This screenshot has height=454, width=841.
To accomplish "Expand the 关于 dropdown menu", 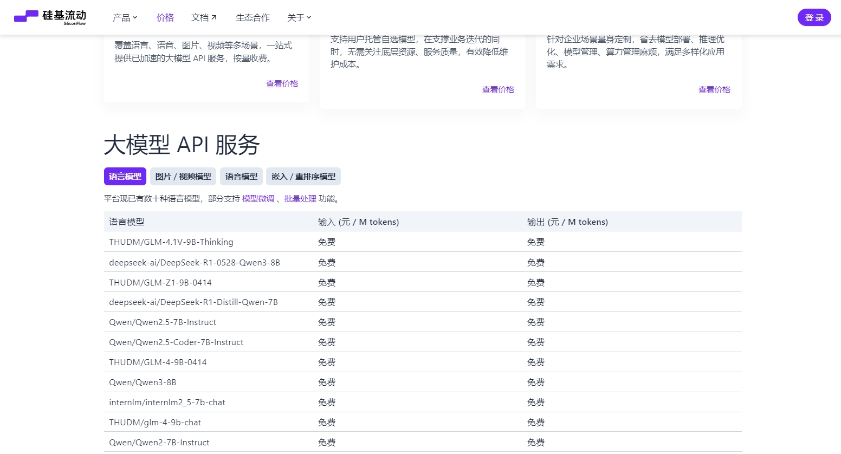I will 299,18.
